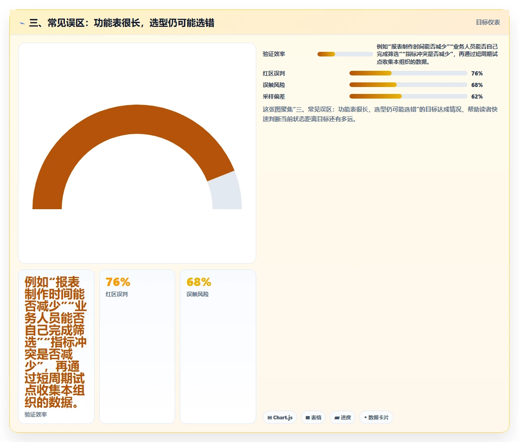Click the 68% figure in the 误触风险 data card
This screenshot has height=442, width=519.
pyautogui.click(x=199, y=282)
